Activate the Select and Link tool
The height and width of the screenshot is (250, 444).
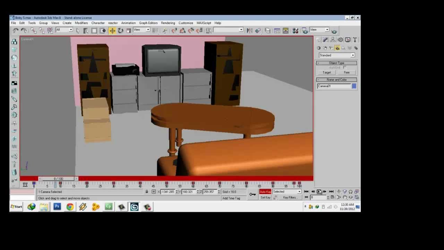click(33, 31)
